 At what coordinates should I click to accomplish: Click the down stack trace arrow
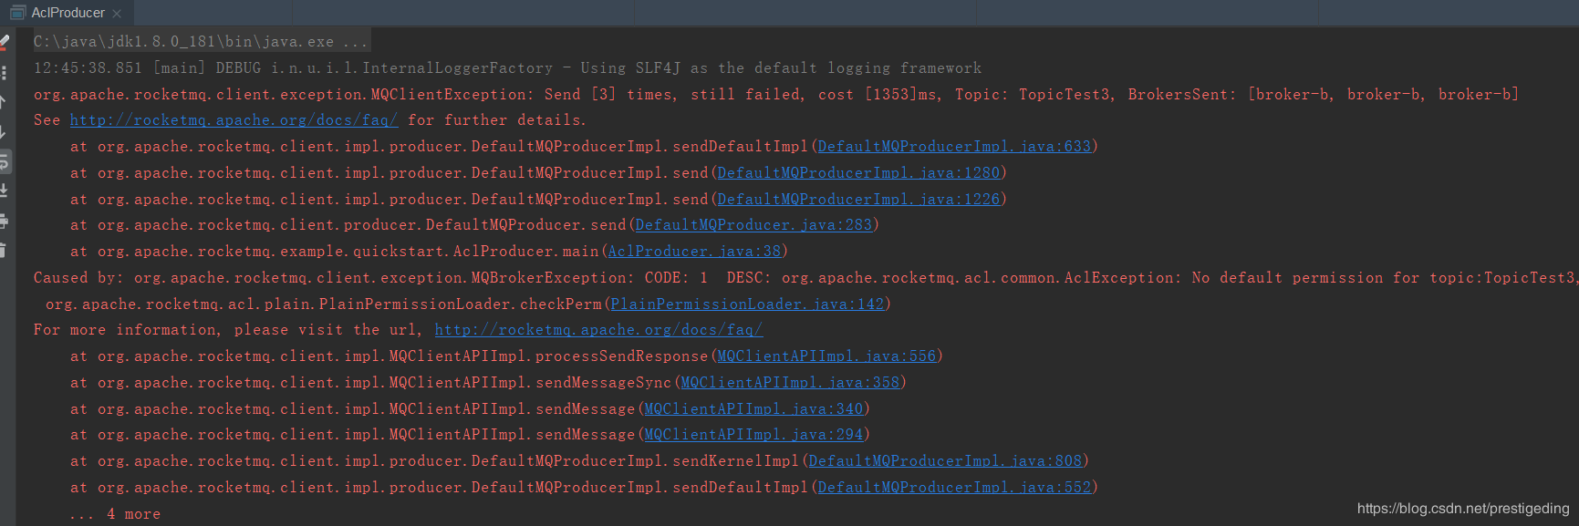[x=4, y=132]
